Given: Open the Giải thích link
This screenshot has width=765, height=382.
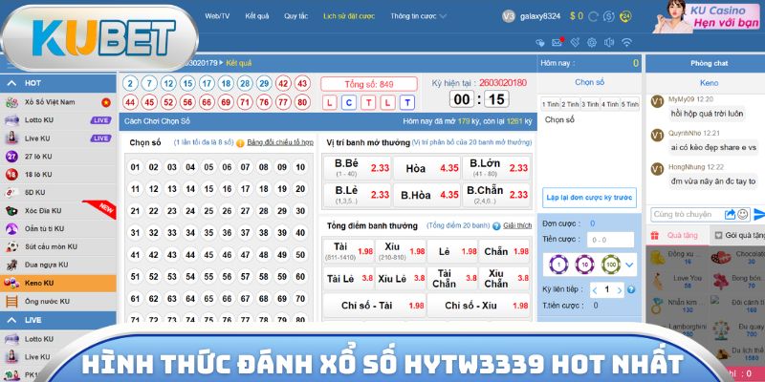Looking at the screenshot, I should (x=517, y=226).
